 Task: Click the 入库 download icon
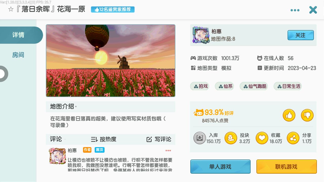tap(200, 138)
